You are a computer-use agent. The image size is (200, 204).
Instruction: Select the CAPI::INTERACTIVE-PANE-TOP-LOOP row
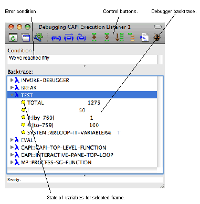[82, 155]
